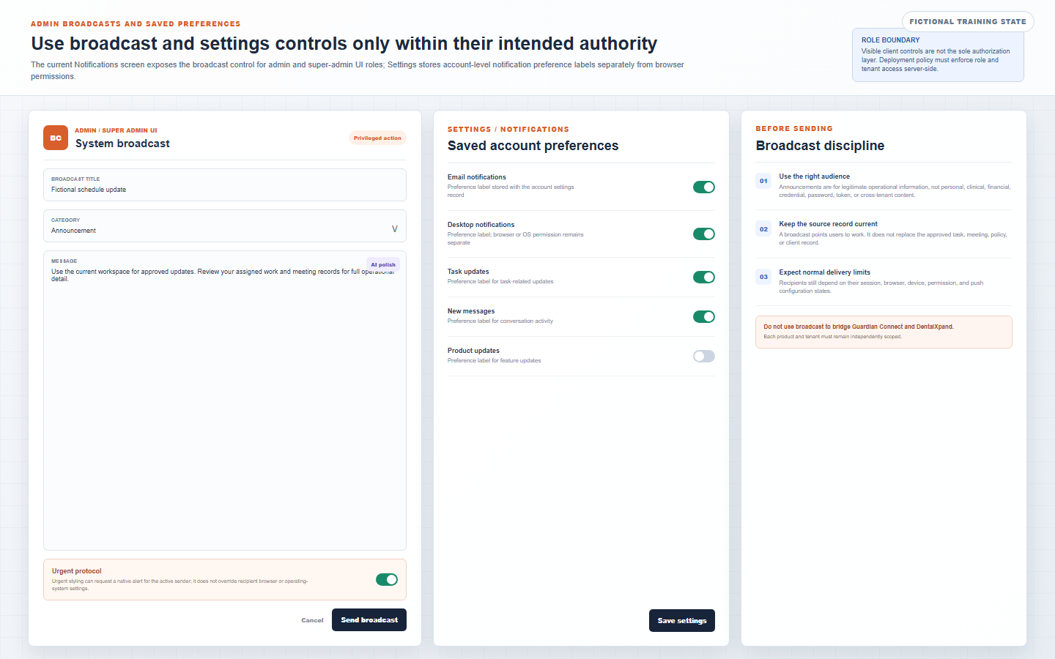Image resolution: width=1055 pixels, height=659 pixels.
Task: Click 'Use the right audience' text
Action: pos(814,176)
